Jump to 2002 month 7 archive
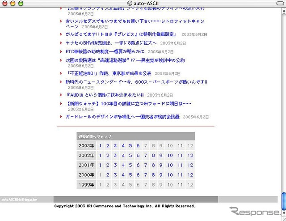The height and width of the screenshot is (221, 286). [146, 155]
